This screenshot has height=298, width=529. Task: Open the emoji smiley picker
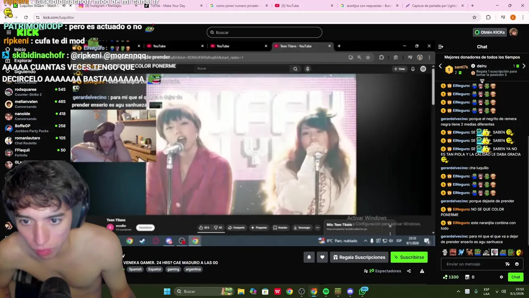pyautogui.click(x=517, y=264)
